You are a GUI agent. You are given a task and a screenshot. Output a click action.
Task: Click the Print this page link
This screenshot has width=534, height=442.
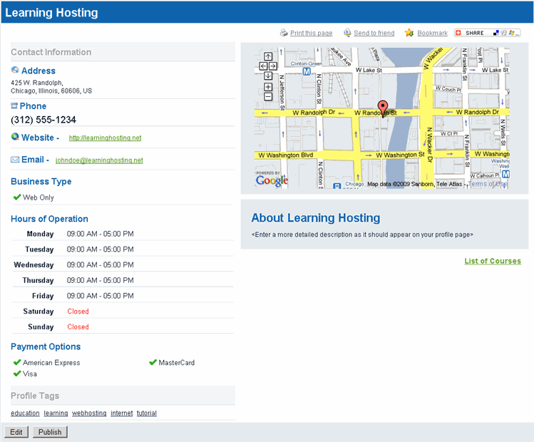point(311,34)
